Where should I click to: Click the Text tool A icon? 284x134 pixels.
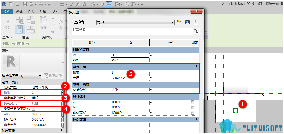(85, 4)
